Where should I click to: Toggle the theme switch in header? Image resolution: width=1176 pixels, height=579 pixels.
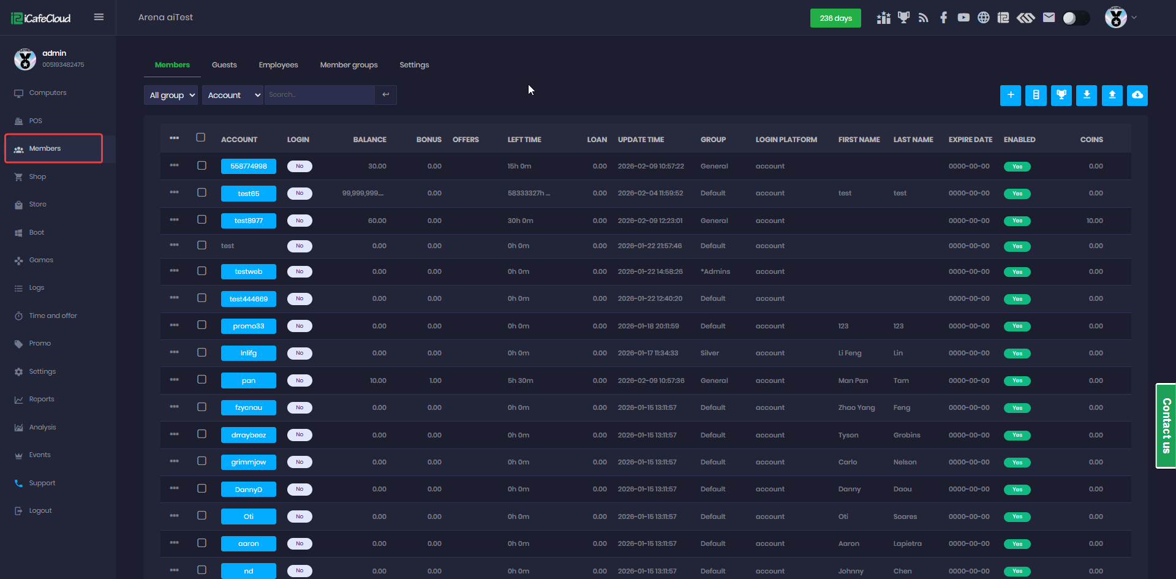tap(1076, 18)
